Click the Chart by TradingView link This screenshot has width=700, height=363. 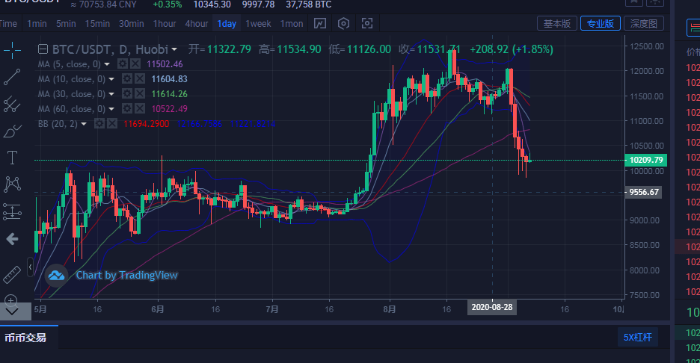(x=126, y=275)
